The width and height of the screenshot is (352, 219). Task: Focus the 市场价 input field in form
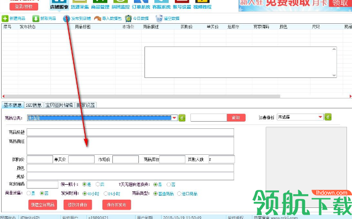[x=126, y=159]
